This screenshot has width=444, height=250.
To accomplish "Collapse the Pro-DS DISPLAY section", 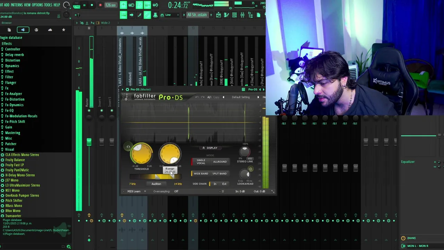I will [210, 148].
